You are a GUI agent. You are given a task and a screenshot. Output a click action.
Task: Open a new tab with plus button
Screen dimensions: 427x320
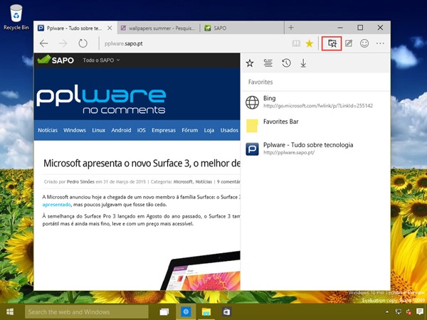coord(291,28)
